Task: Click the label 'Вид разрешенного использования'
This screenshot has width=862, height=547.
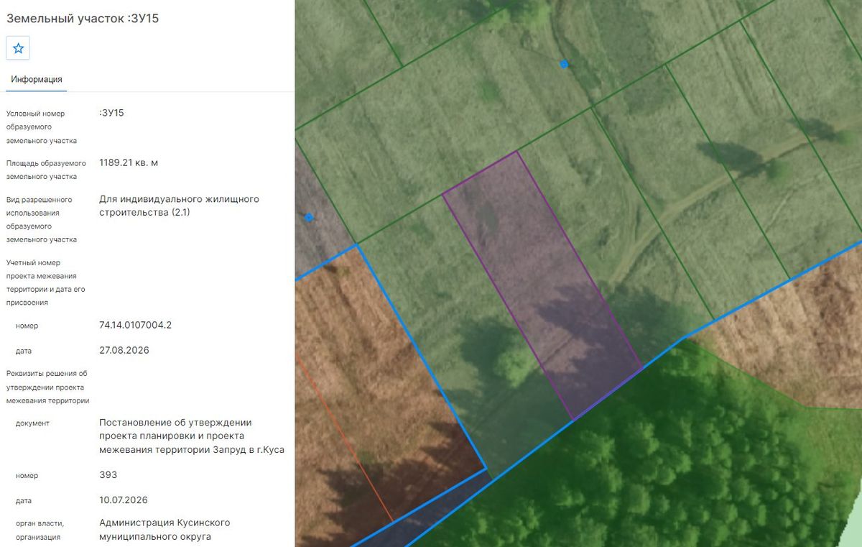Action: coord(42,219)
